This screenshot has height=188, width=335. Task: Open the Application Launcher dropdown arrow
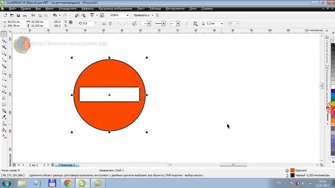coord(97,15)
